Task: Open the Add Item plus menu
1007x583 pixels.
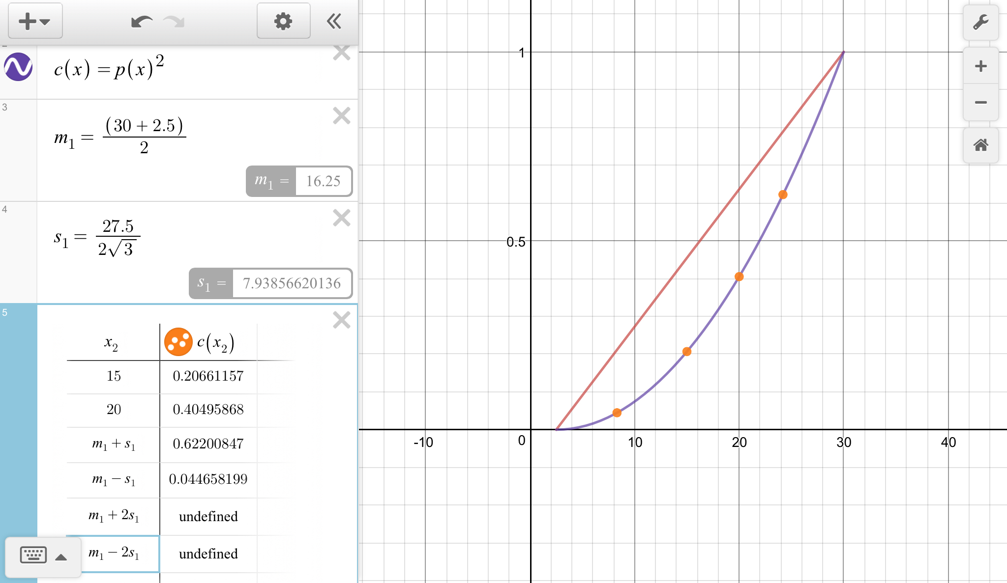Action: pos(35,21)
